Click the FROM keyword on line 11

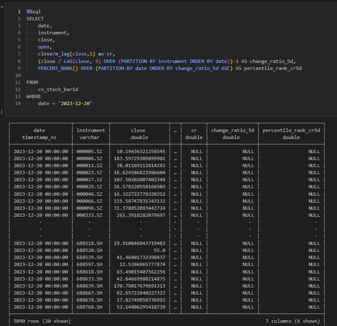tap(32, 82)
